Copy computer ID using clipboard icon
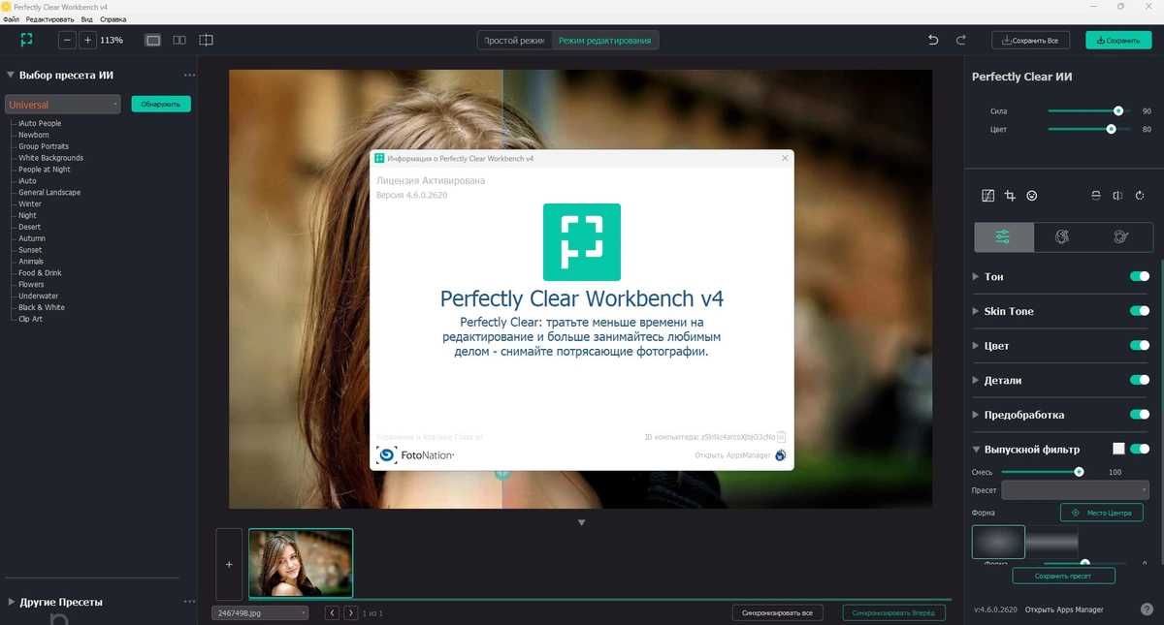Image resolution: width=1164 pixels, height=625 pixels. point(781,437)
